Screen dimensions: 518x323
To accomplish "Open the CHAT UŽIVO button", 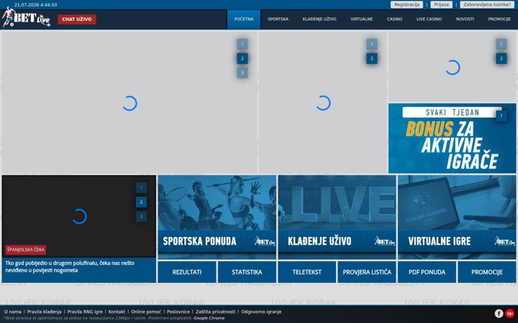I will [x=77, y=19].
